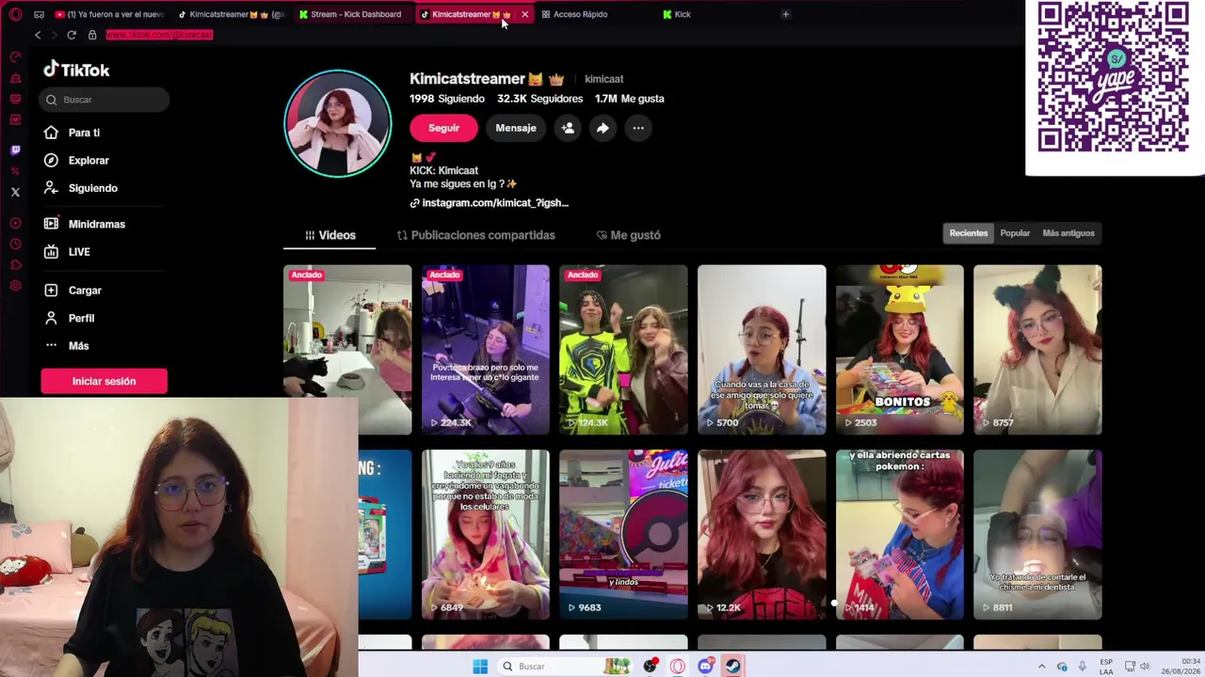Image resolution: width=1205 pixels, height=677 pixels.
Task: Share the Kimicatstreamer profile
Action: pyautogui.click(x=602, y=128)
